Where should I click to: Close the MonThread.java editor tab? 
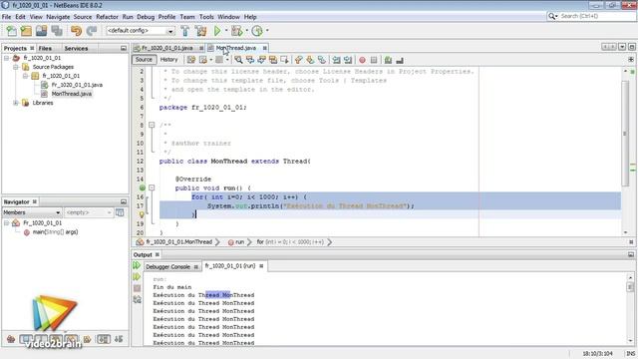point(265,48)
